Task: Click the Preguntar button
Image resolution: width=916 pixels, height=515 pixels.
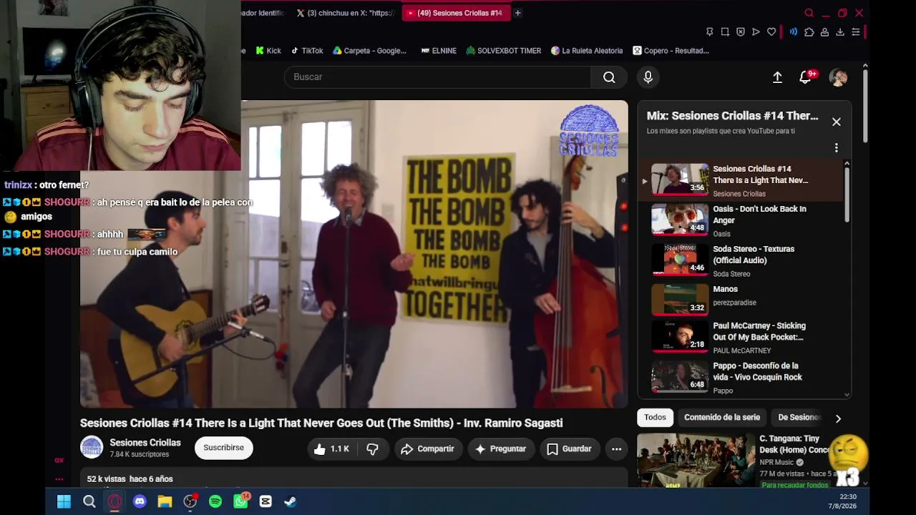Action: 501,448
